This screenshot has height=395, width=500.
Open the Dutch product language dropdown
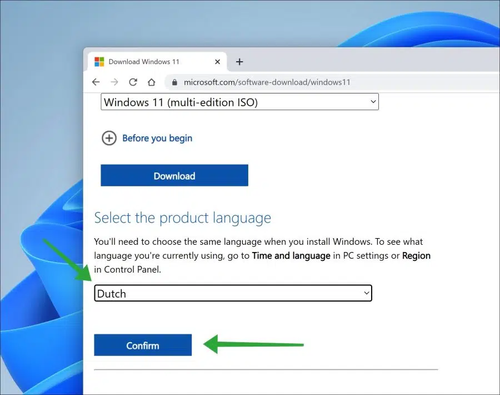tap(233, 293)
